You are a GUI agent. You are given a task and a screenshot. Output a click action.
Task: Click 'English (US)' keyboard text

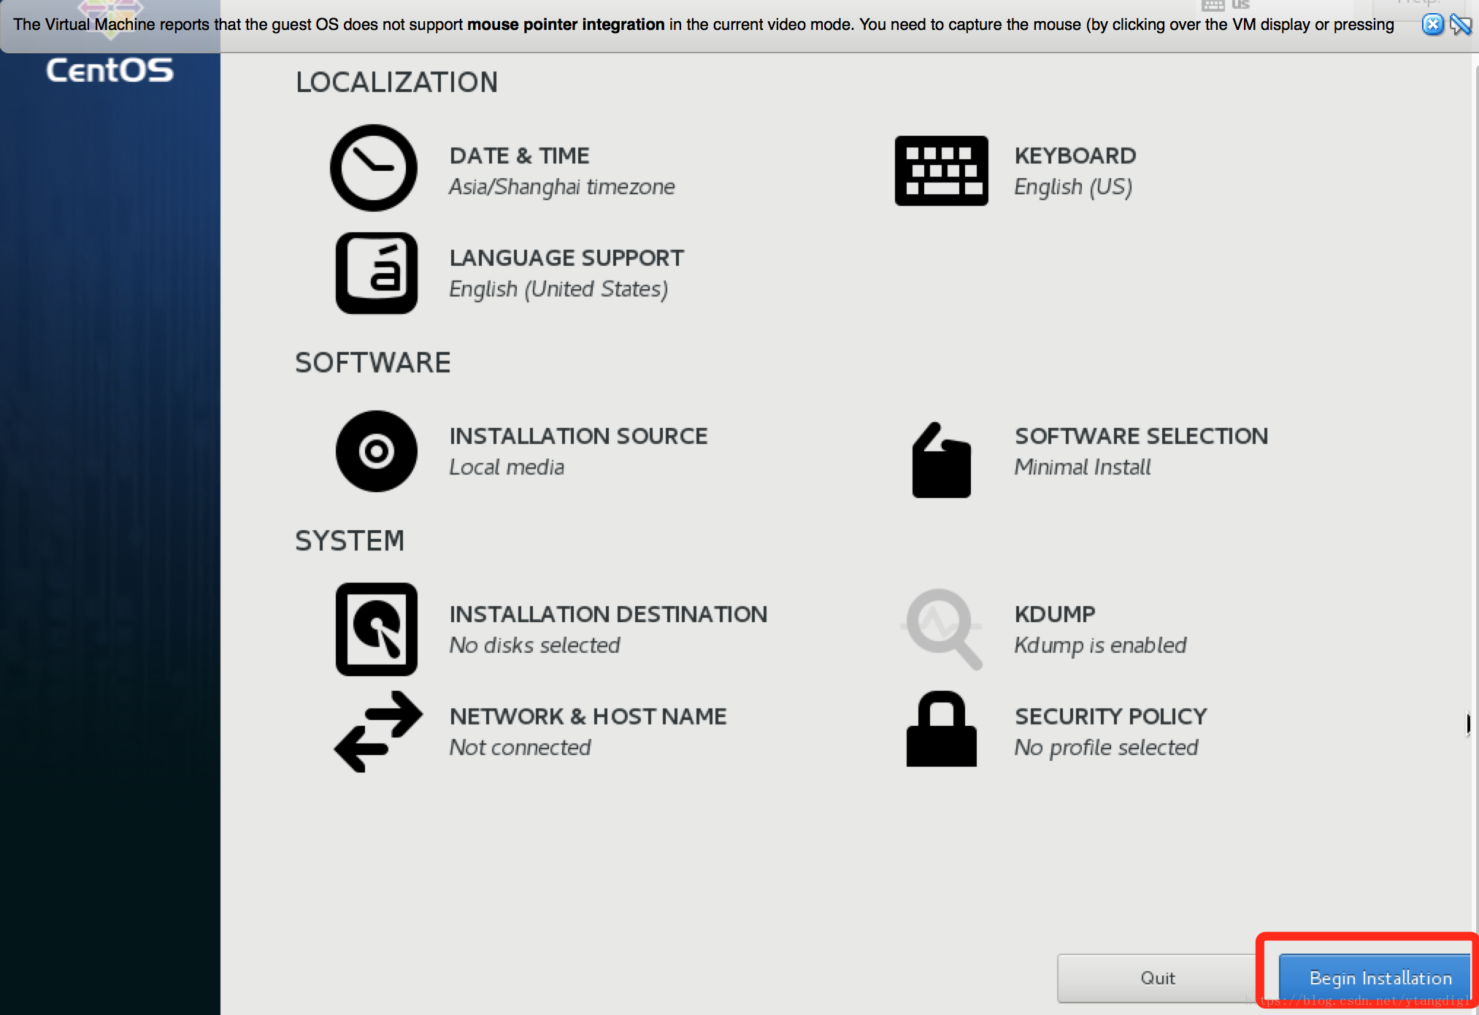tap(1072, 187)
